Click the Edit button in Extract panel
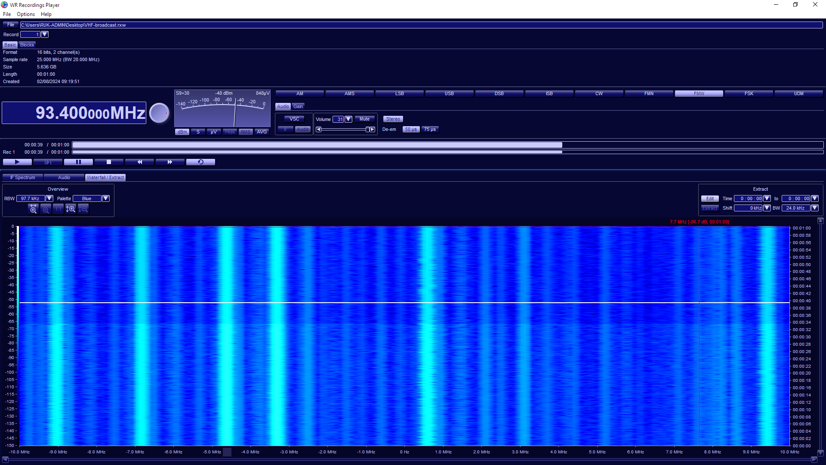 pyautogui.click(x=710, y=199)
